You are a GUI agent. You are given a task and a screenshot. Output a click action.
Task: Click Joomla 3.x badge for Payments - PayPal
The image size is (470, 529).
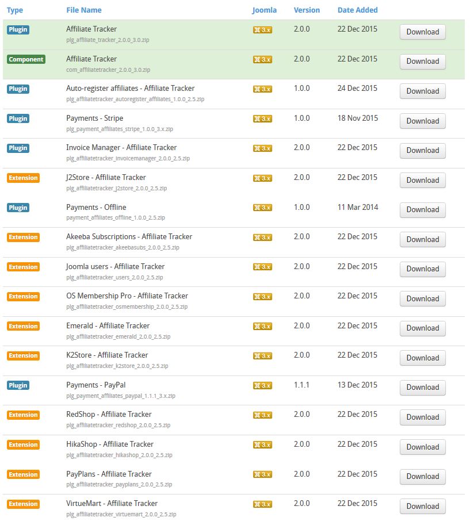coord(262,385)
